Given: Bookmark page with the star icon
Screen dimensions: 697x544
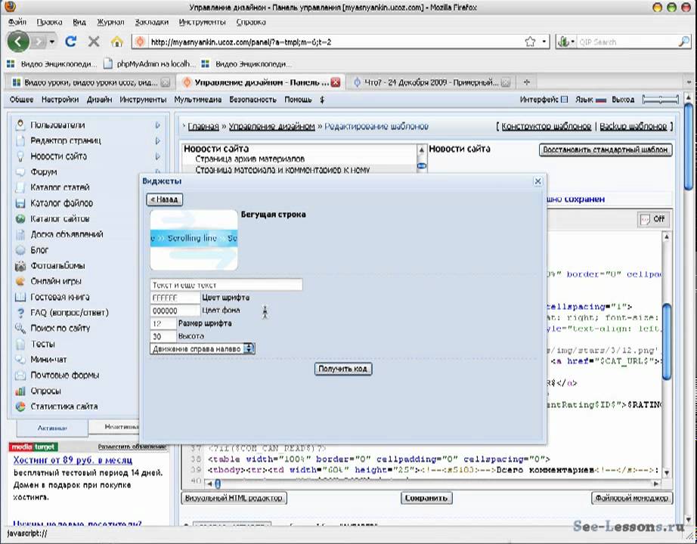Looking at the screenshot, I should tap(530, 42).
